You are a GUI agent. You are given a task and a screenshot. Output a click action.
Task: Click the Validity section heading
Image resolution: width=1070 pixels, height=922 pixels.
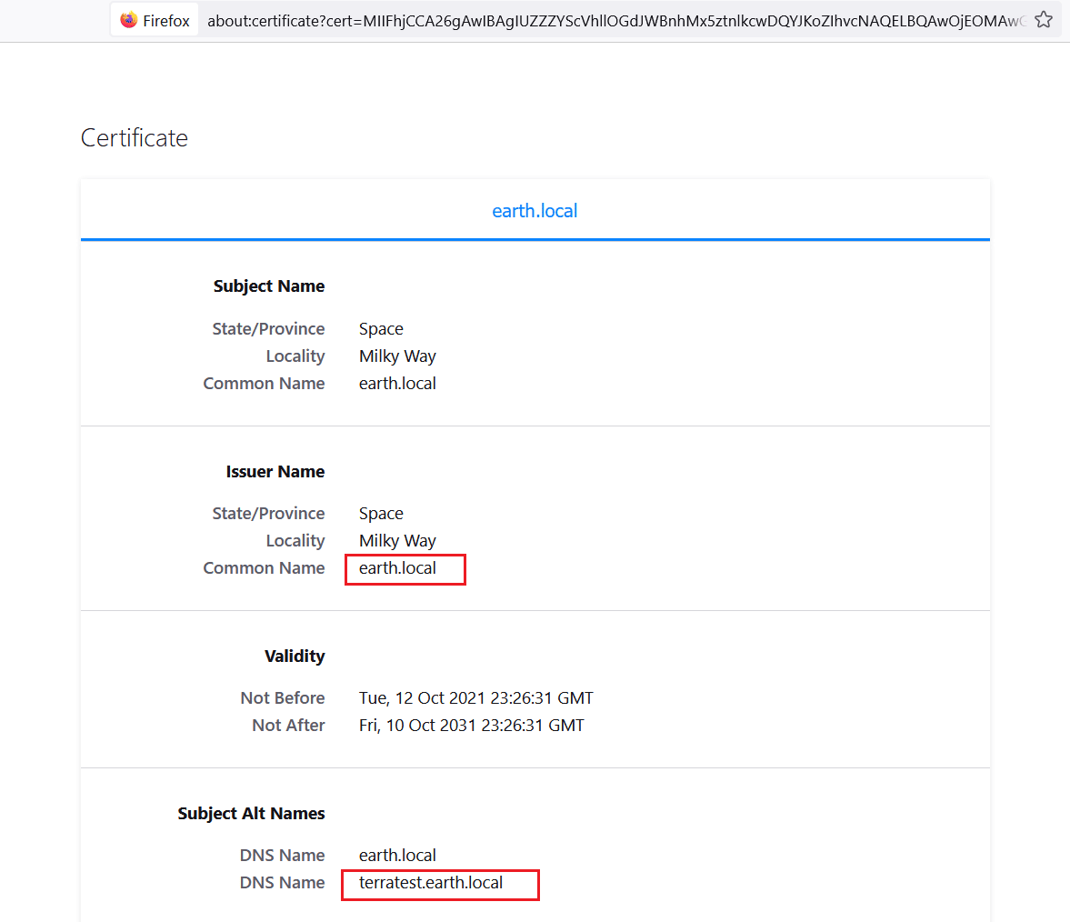click(x=295, y=656)
